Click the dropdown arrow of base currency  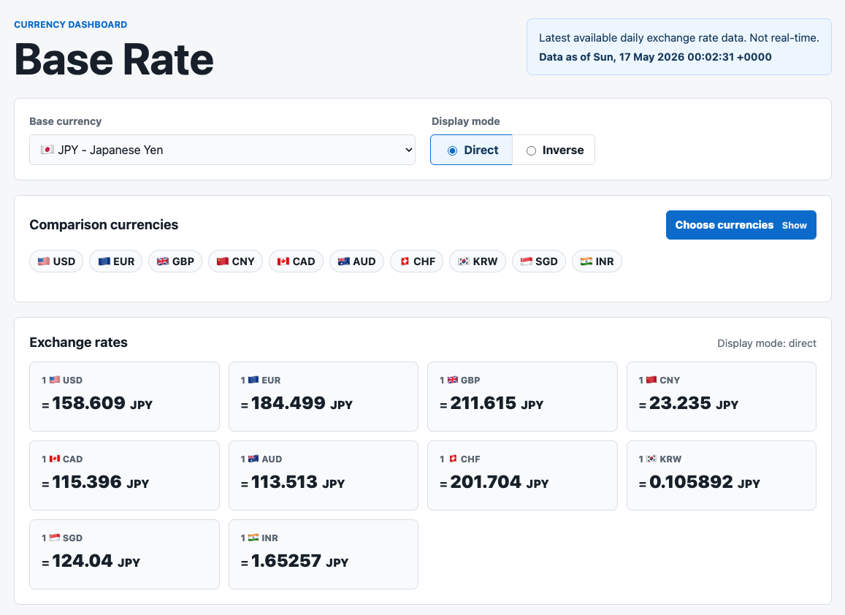[x=408, y=150]
